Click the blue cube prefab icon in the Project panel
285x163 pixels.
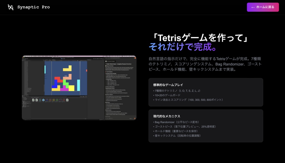coord(43,100)
